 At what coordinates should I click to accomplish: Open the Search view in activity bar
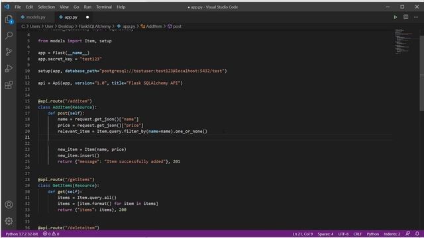click(x=9, y=35)
